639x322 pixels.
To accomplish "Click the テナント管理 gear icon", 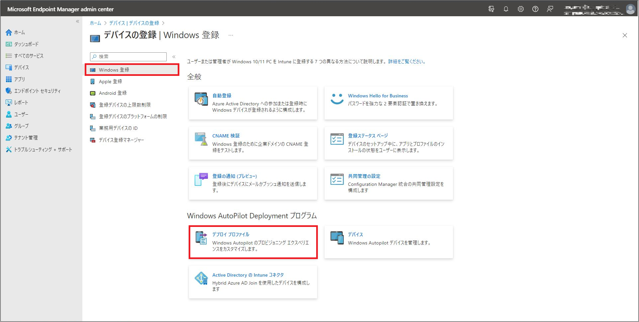I will click(x=9, y=137).
